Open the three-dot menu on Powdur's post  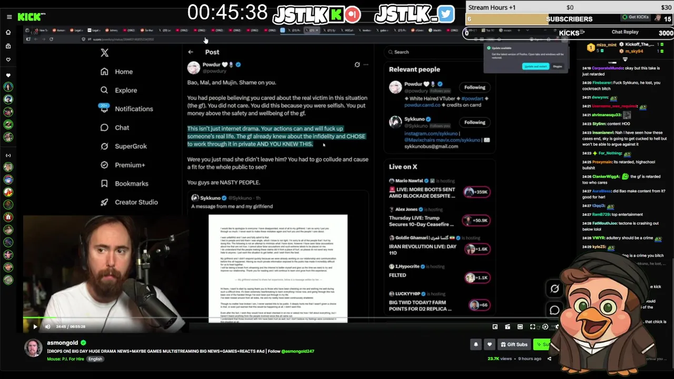[x=366, y=65]
